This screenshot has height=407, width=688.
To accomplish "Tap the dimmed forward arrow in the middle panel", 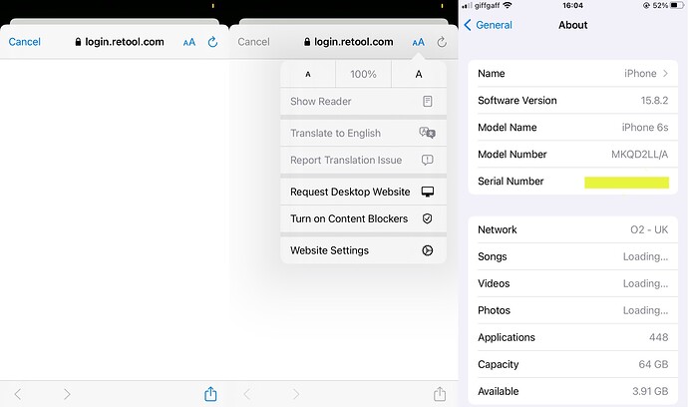I will point(296,394).
